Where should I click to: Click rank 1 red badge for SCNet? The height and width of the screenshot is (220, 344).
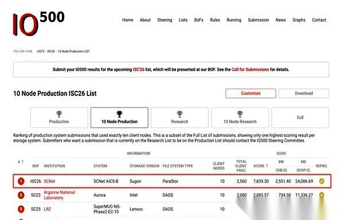pos(21,182)
